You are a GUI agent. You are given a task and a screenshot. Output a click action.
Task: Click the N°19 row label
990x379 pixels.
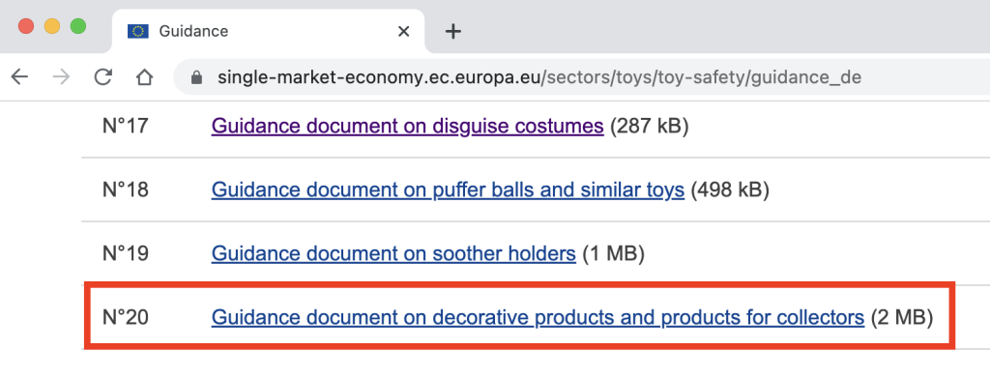pyautogui.click(x=125, y=253)
